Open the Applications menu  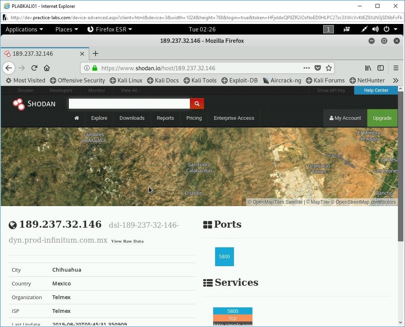tap(24, 29)
